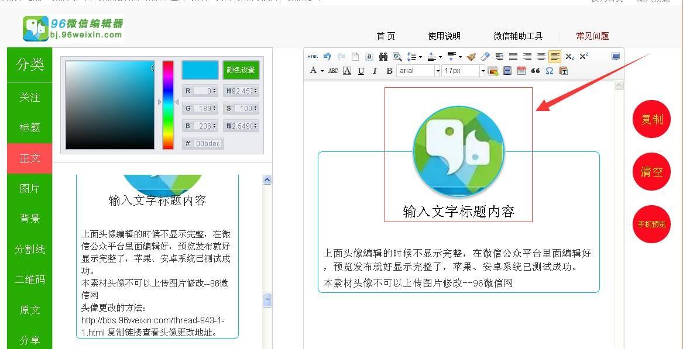Viewport: 683px width, 349px height.
Task: Select the 图片 category in sidebar
Action: [30, 188]
